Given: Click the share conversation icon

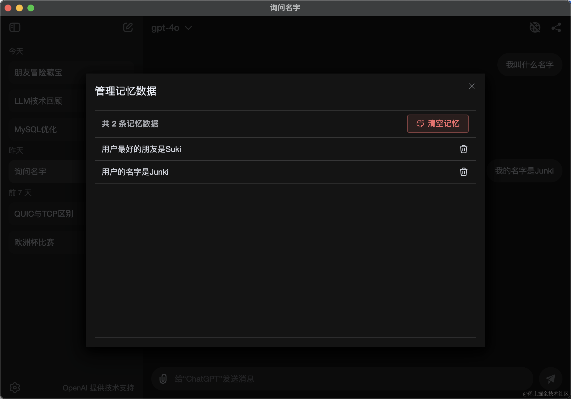Looking at the screenshot, I should (556, 28).
